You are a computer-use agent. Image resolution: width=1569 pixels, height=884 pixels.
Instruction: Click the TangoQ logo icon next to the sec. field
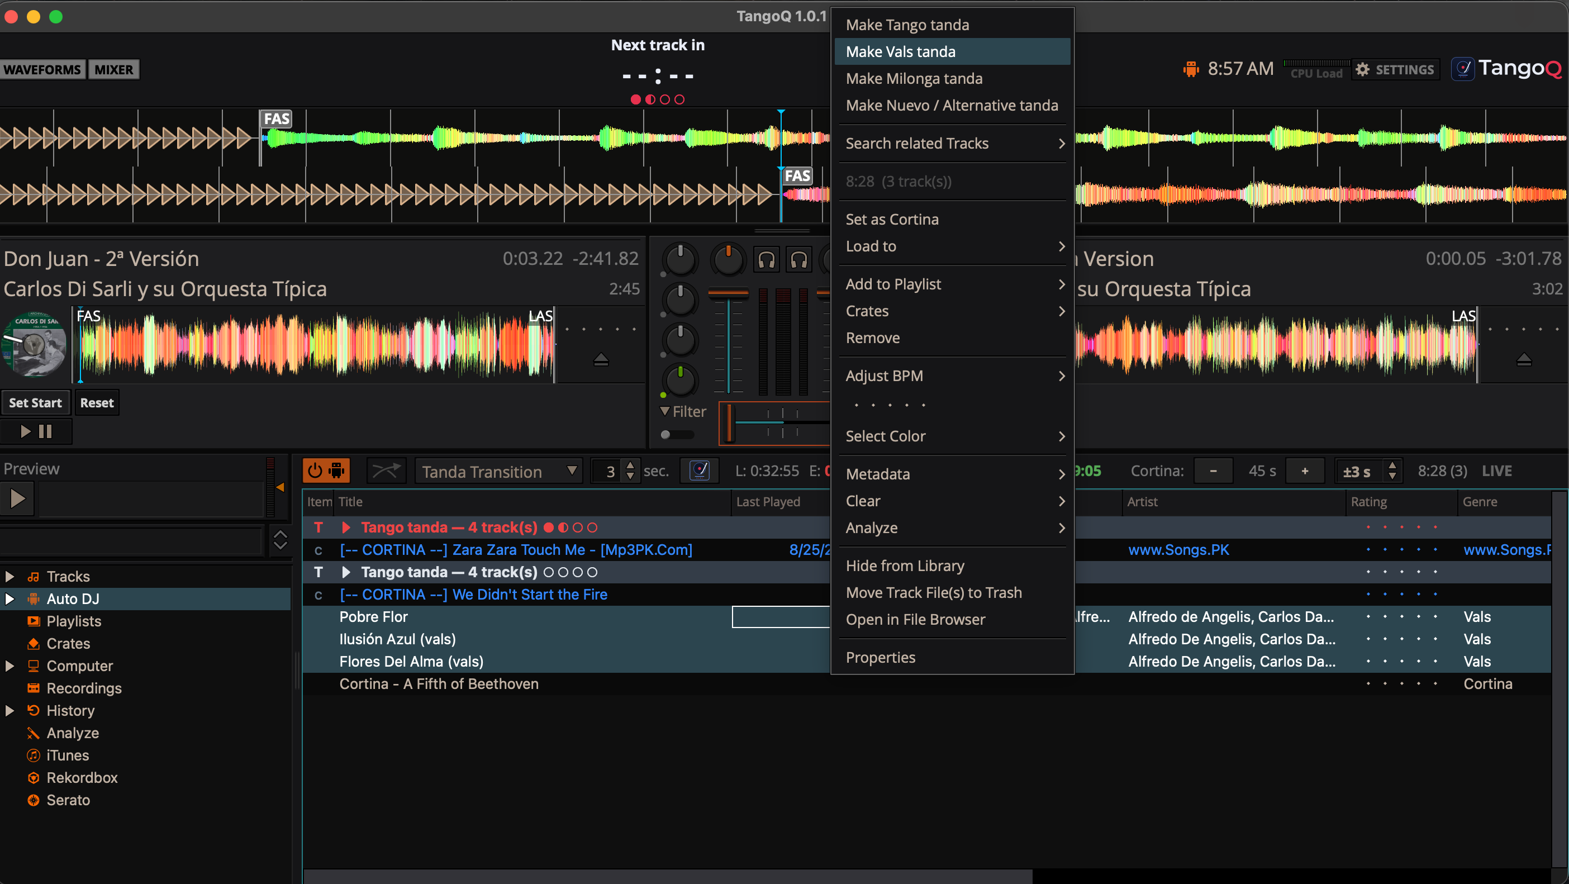(x=699, y=471)
